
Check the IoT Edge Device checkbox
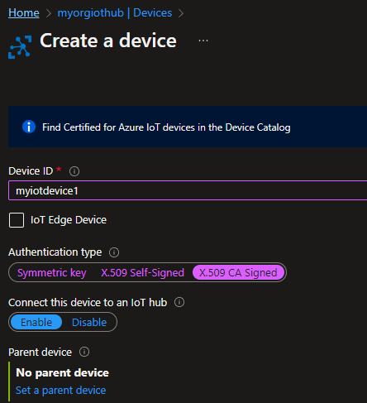[17, 220]
